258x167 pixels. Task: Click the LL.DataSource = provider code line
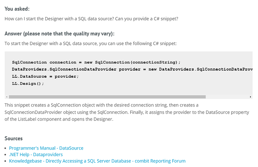pos(45,77)
